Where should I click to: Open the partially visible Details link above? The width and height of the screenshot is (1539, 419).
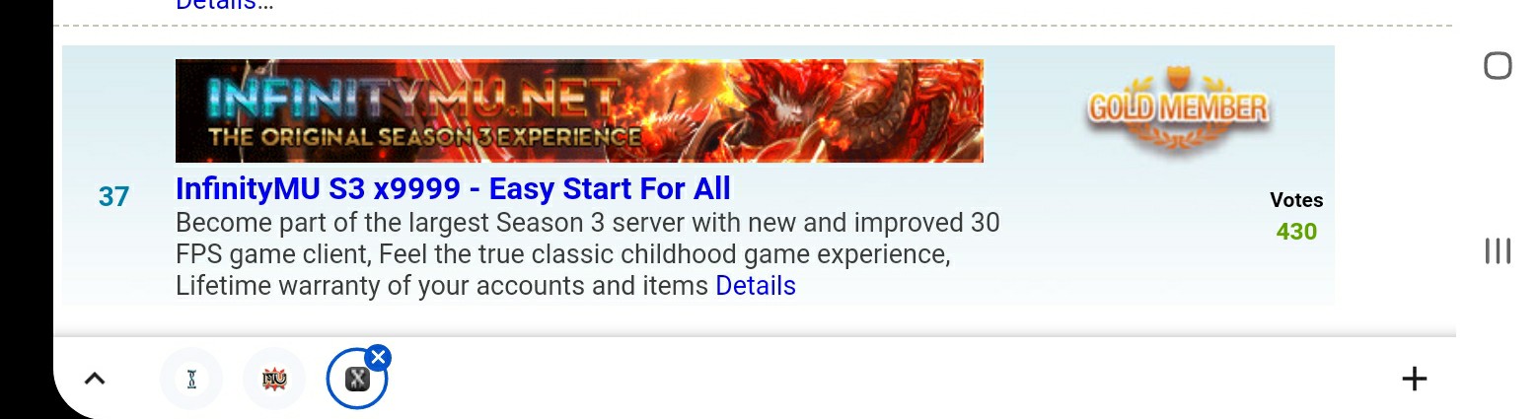(x=224, y=5)
